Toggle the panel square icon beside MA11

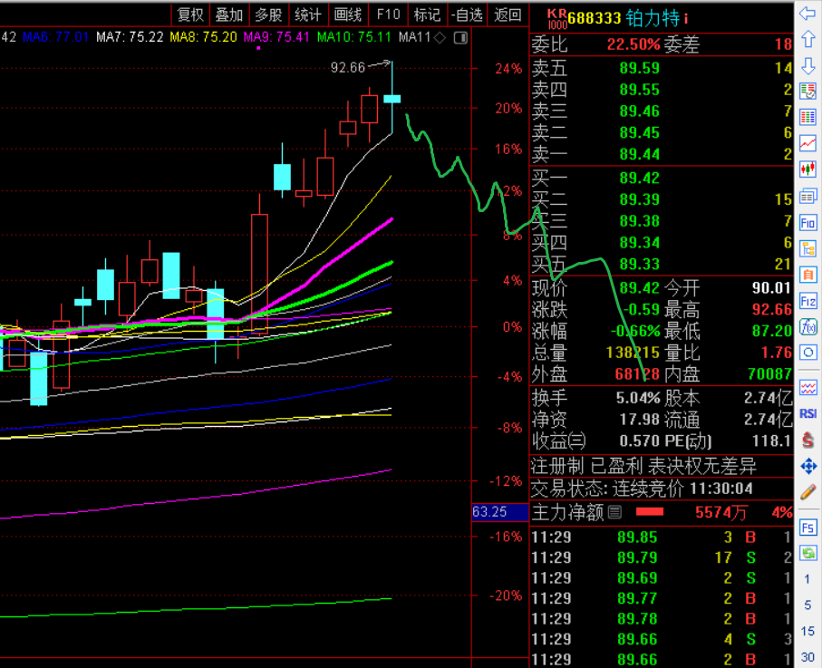[460, 38]
